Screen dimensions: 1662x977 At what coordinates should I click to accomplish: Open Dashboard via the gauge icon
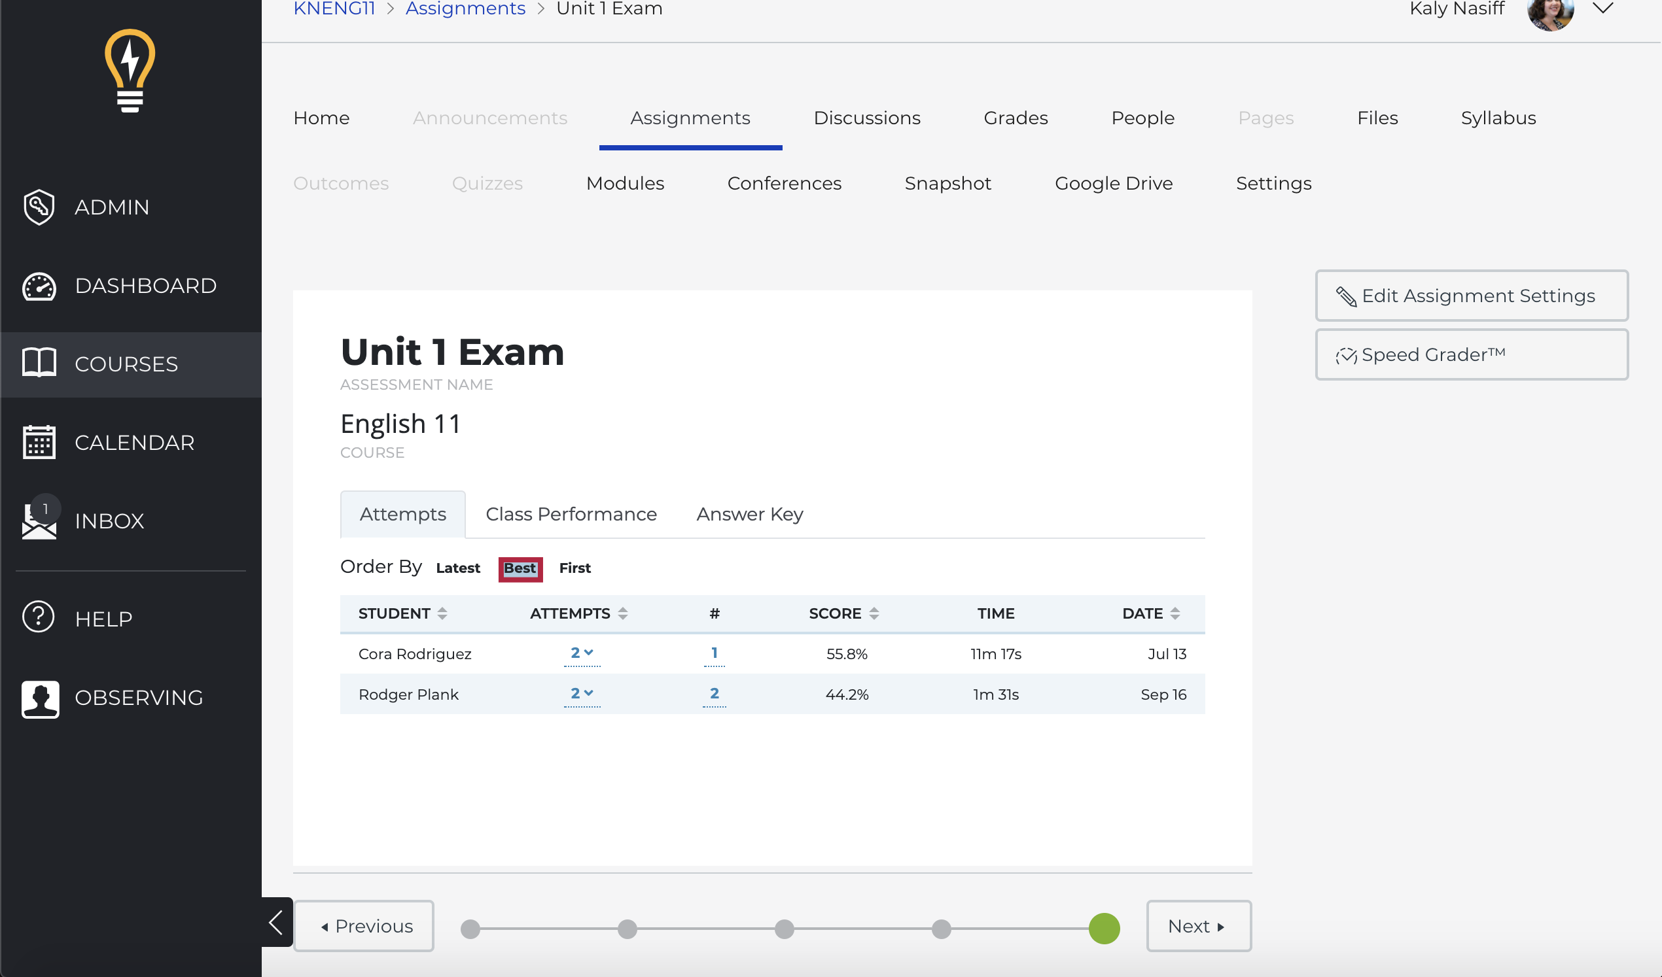39,286
